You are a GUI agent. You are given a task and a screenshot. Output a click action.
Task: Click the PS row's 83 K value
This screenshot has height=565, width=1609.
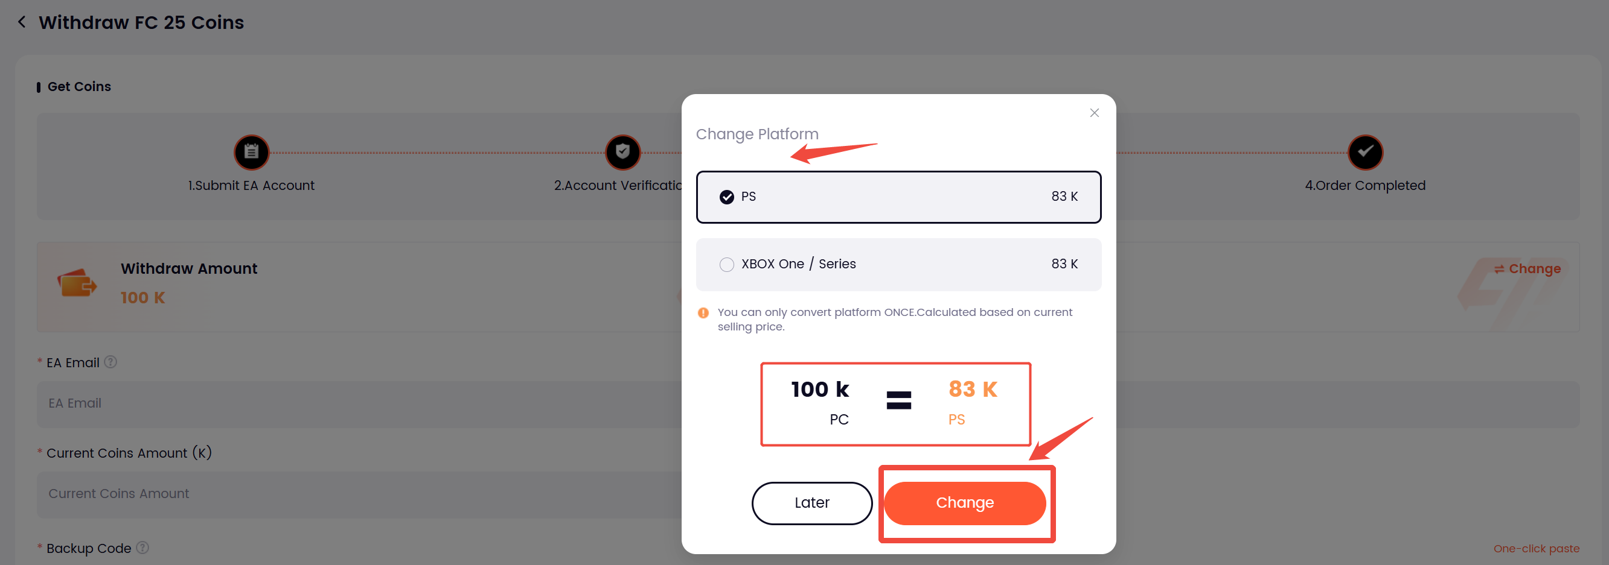click(x=1064, y=197)
